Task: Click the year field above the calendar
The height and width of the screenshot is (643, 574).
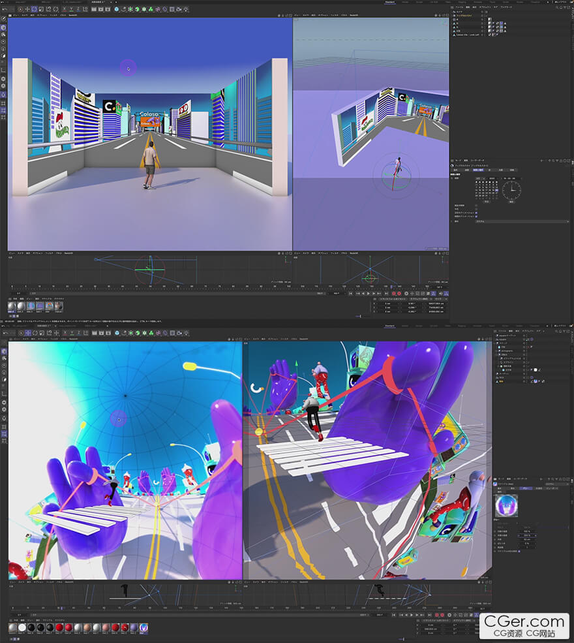Action: pos(492,178)
